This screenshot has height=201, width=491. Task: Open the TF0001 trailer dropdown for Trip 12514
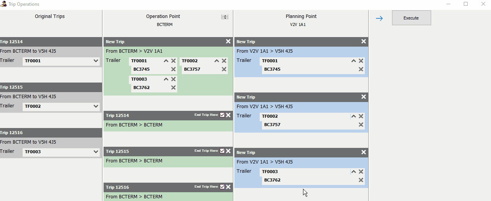point(96,61)
